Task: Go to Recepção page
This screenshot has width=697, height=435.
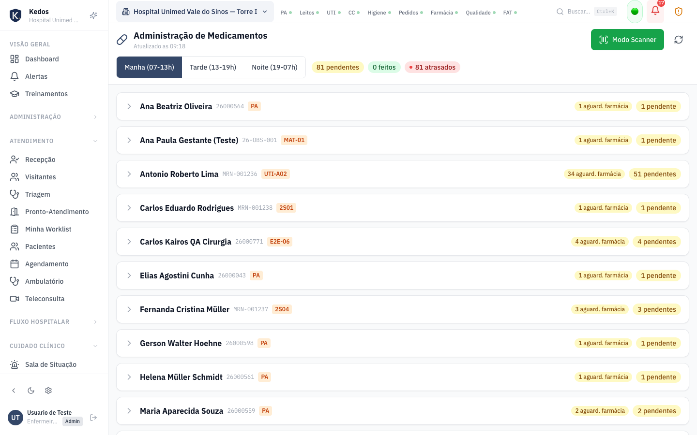Action: coord(54,159)
